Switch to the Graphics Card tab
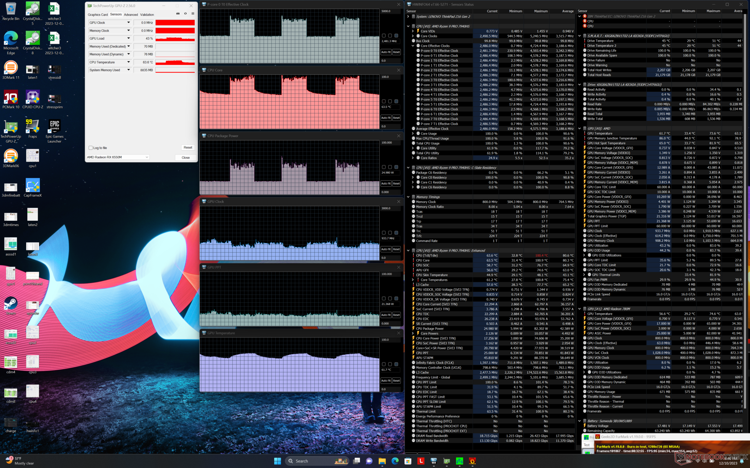This screenshot has height=468, width=750. point(97,14)
